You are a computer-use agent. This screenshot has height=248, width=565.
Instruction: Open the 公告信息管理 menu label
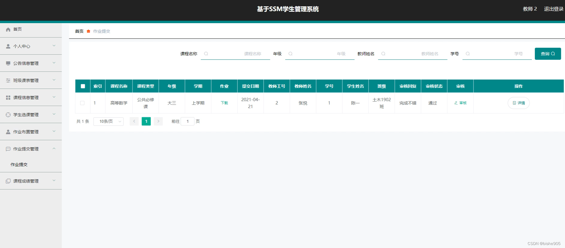[26, 63]
